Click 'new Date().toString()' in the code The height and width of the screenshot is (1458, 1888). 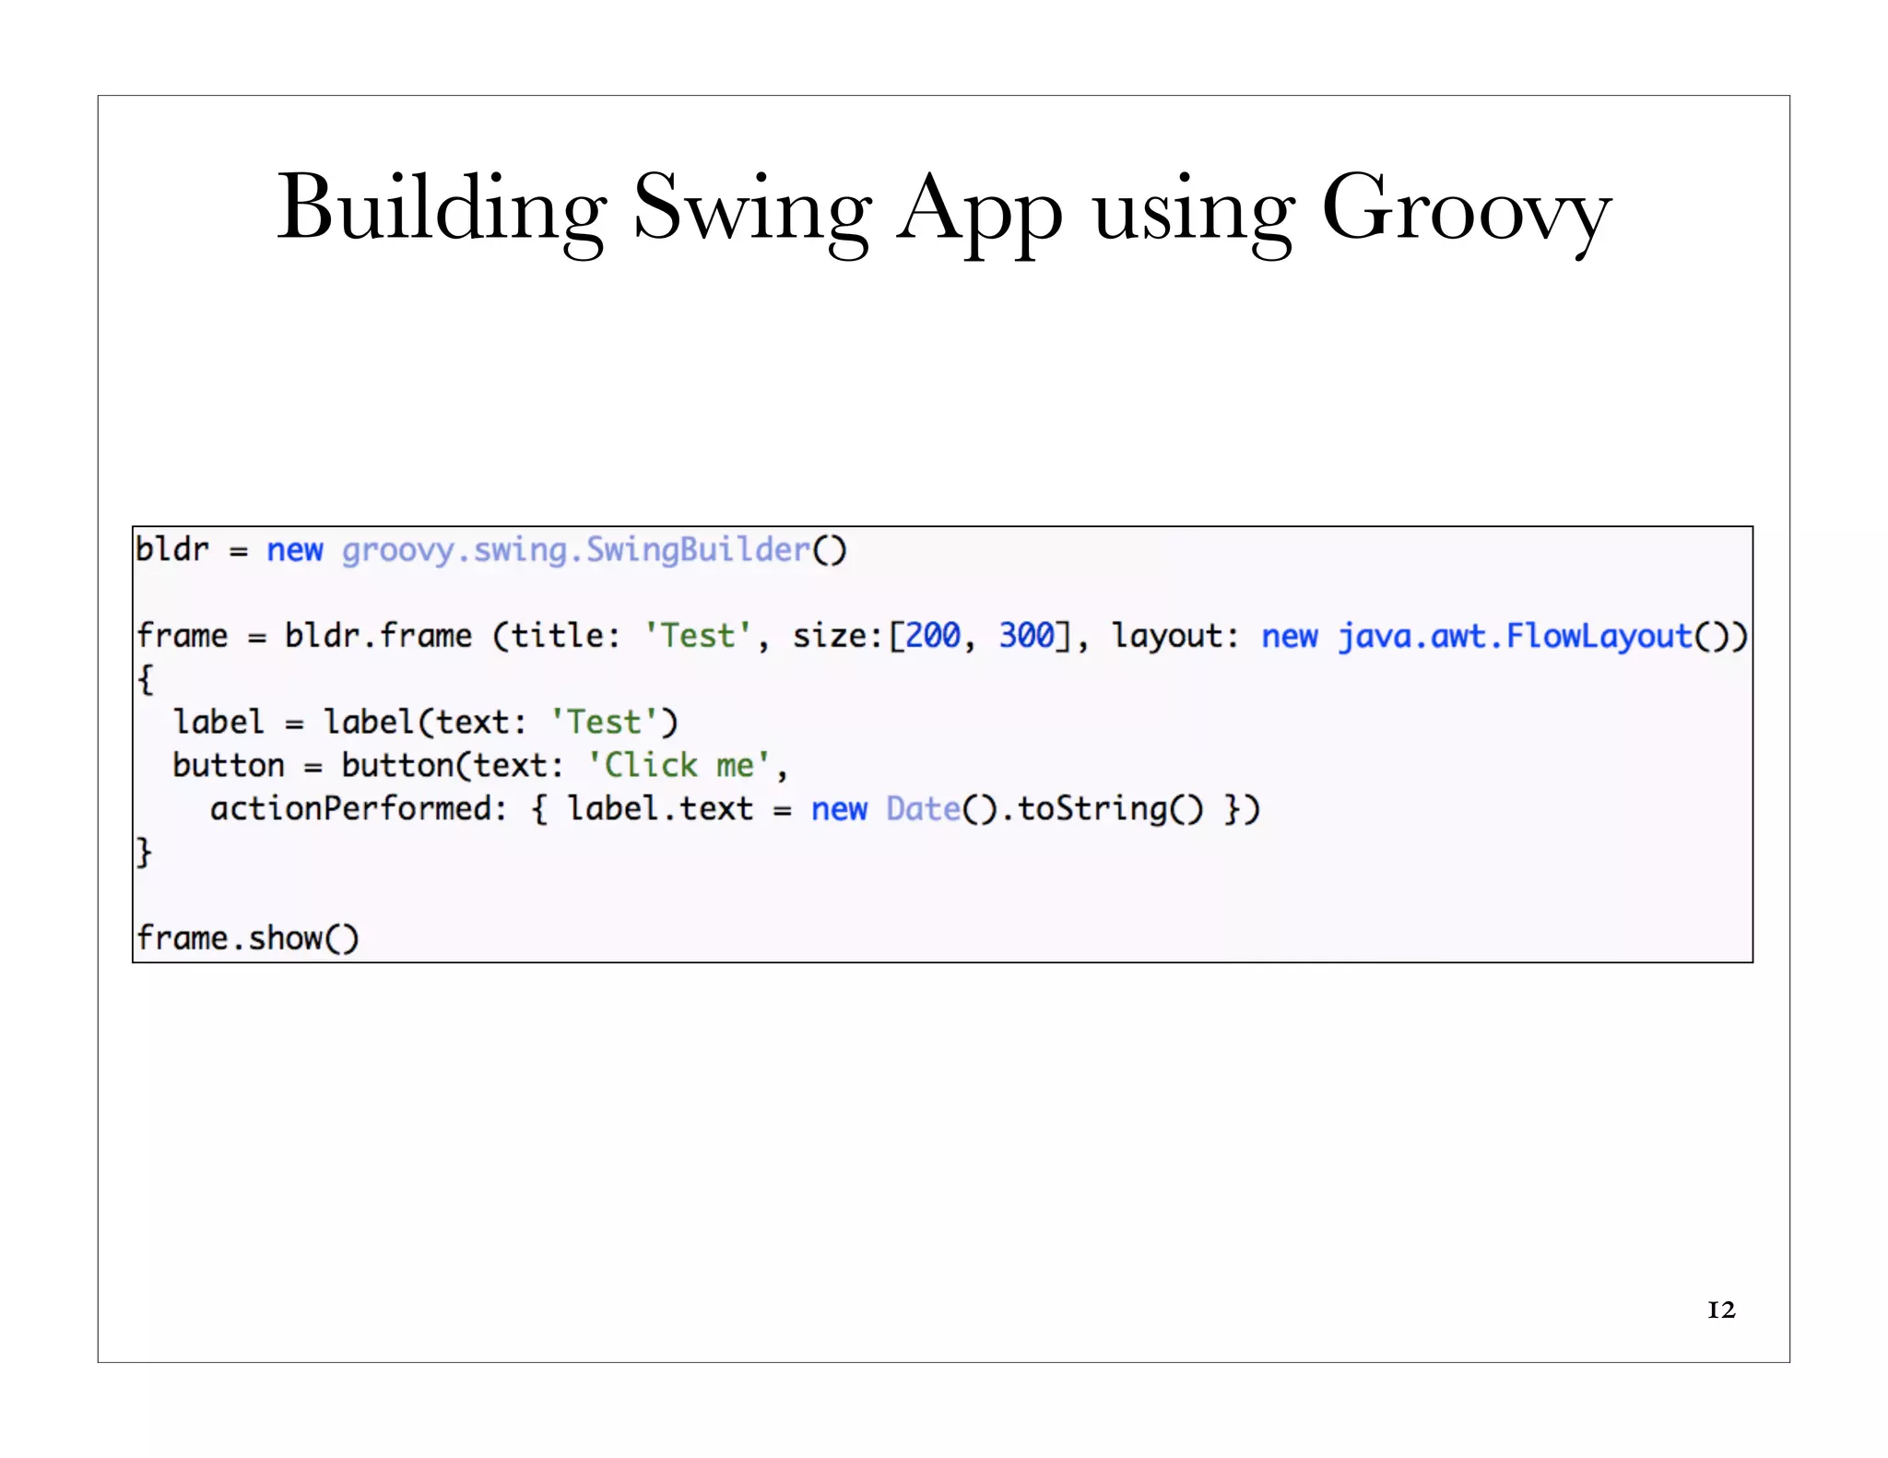pos(1007,808)
